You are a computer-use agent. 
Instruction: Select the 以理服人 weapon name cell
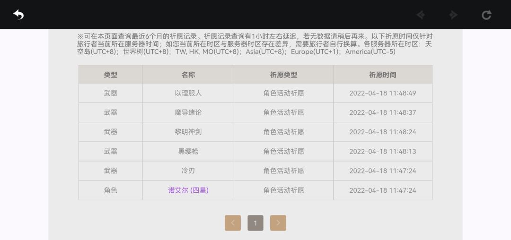[188, 93]
